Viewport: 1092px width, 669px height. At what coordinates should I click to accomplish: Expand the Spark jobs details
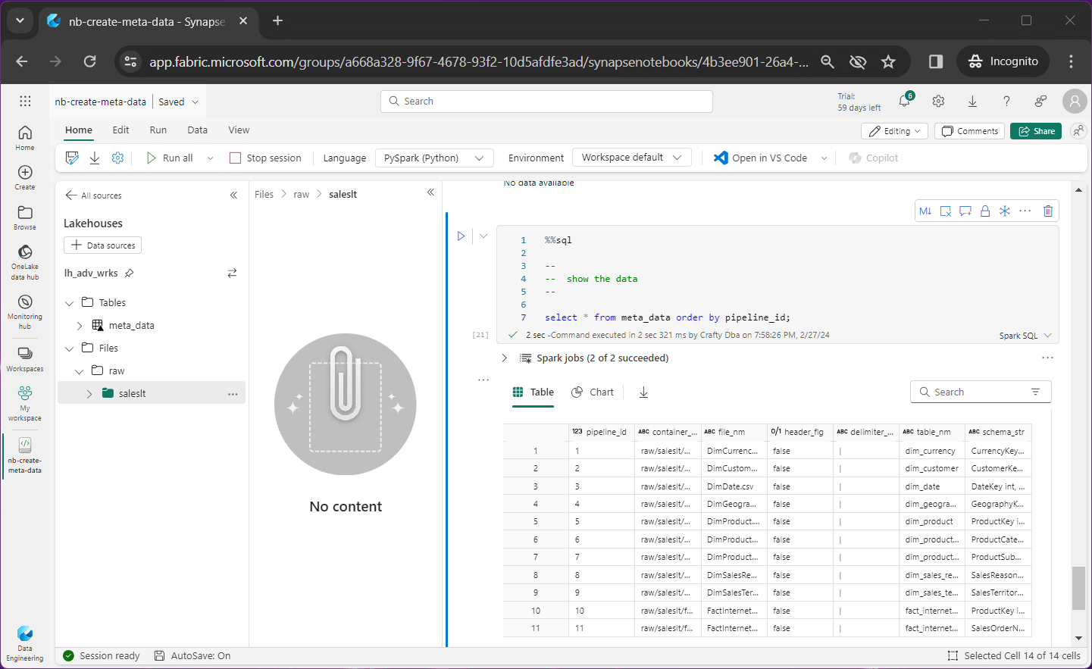(x=505, y=358)
